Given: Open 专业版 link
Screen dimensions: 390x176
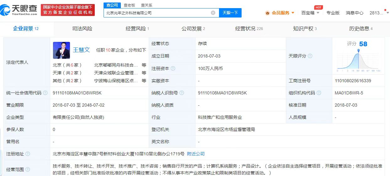Looking at the screenshot, I should click(333, 13).
